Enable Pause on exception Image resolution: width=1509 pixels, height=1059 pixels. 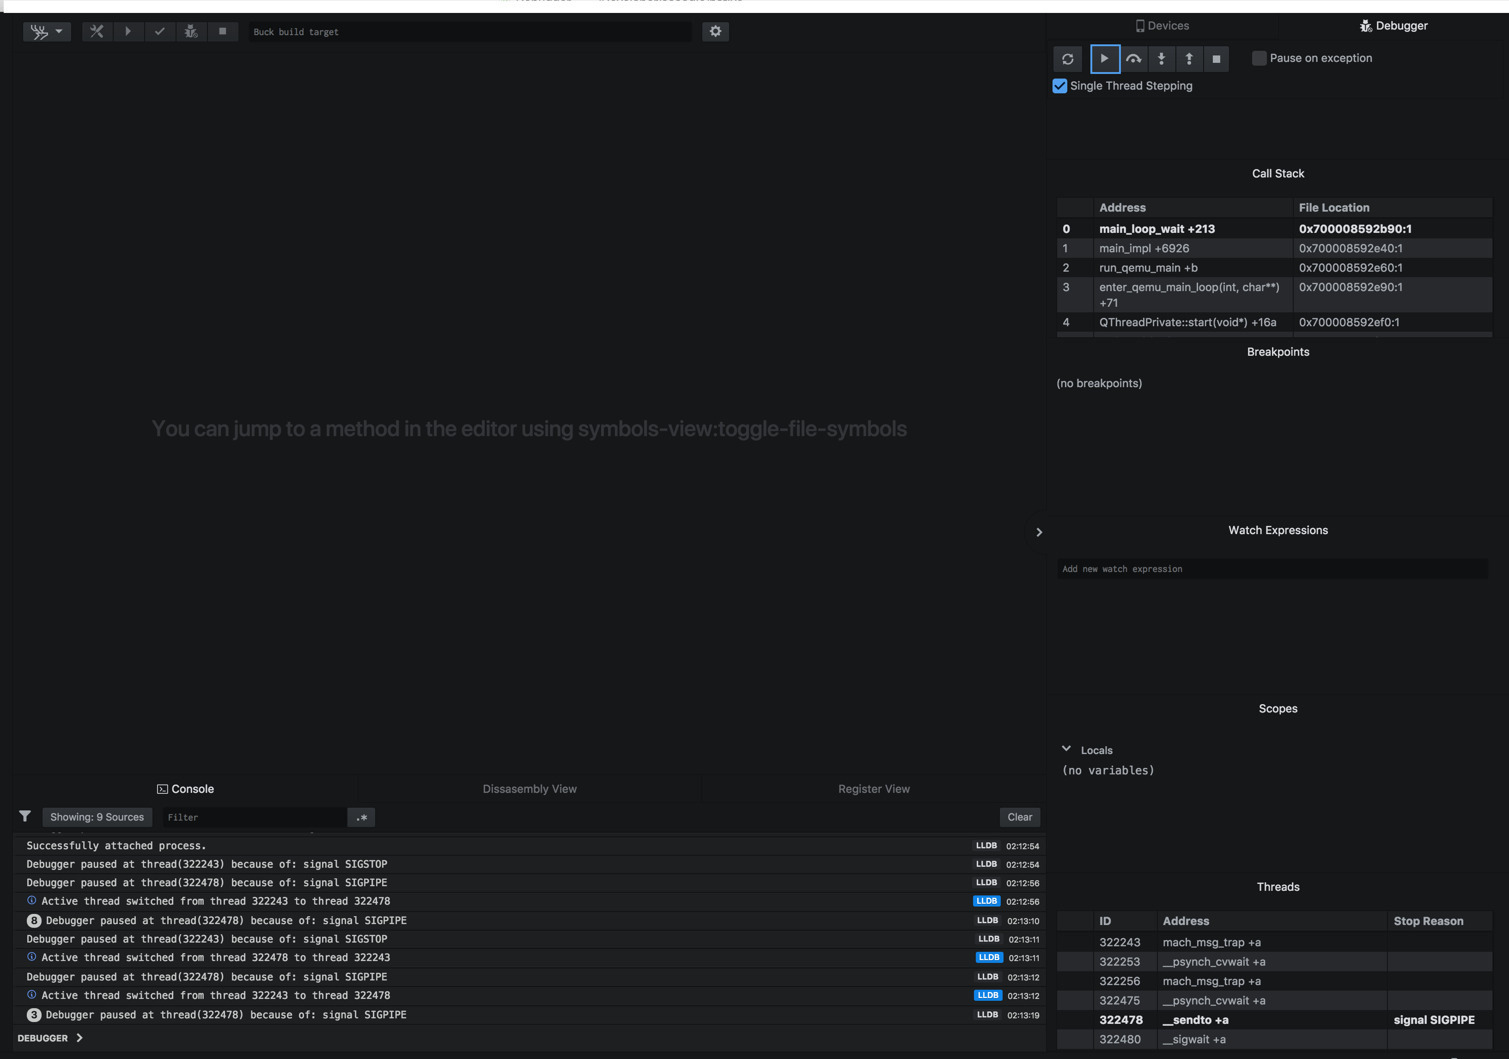click(1259, 58)
